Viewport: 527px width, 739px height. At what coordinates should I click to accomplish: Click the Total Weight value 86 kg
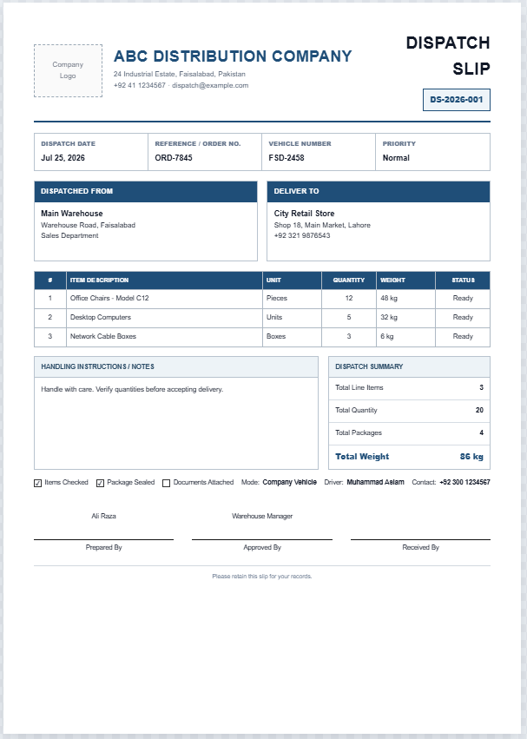tap(471, 457)
